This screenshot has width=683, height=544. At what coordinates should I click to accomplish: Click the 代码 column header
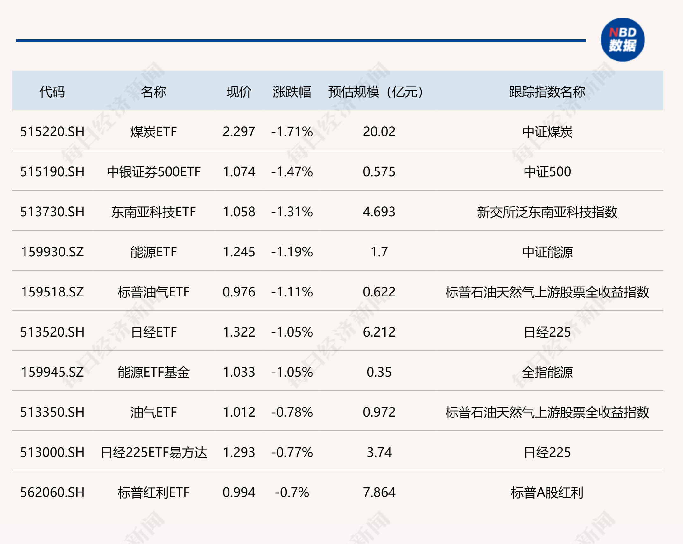coord(52,92)
